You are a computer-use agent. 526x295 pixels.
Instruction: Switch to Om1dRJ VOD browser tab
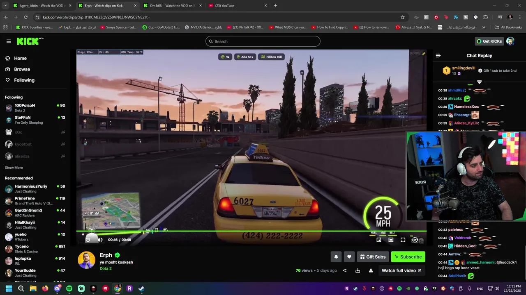point(172,6)
